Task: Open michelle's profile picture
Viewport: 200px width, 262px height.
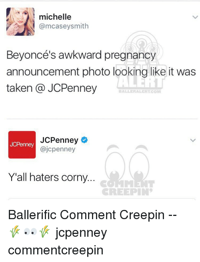Action: [x=20, y=22]
